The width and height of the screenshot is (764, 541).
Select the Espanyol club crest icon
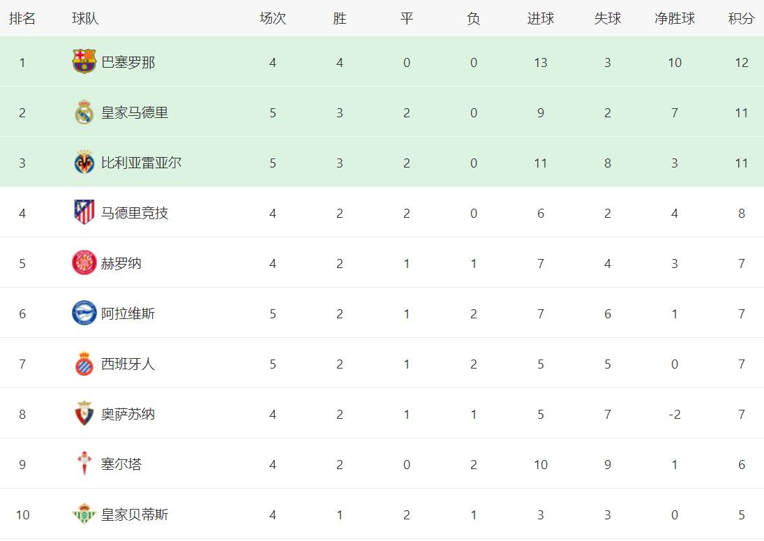[x=84, y=364]
